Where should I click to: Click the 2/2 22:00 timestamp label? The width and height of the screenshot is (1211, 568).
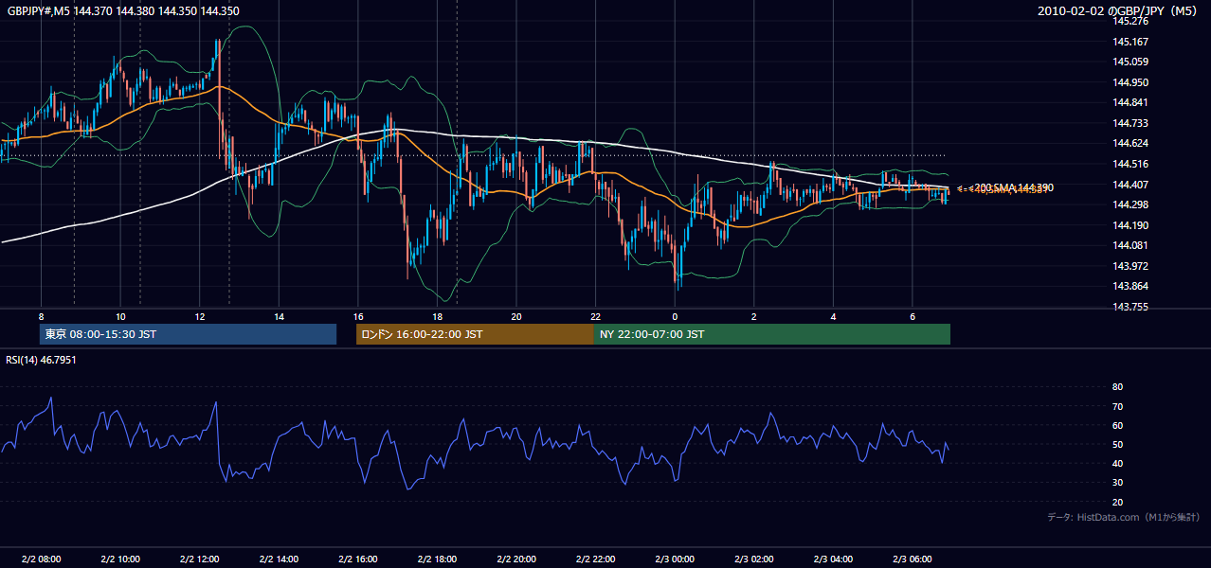coord(595,559)
